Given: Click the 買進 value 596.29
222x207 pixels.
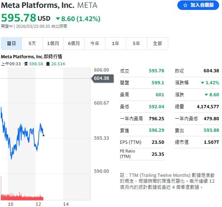Looking at the screenshot, I should [156, 130].
